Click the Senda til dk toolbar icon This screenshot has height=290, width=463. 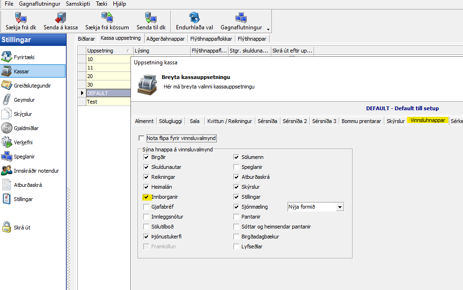point(151,18)
